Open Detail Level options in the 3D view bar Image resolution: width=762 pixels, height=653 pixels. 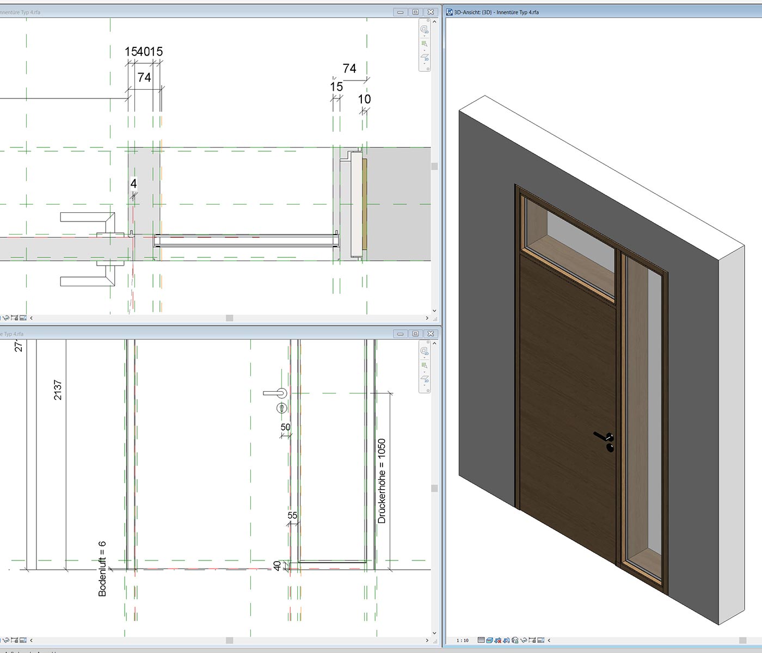tap(481, 640)
